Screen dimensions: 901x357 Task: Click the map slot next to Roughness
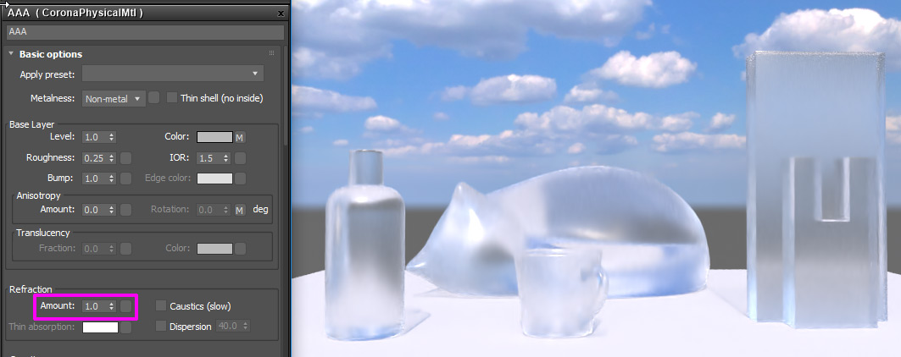(x=125, y=158)
